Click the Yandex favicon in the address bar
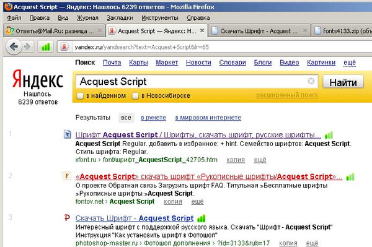The image size is (372, 247). point(64,47)
